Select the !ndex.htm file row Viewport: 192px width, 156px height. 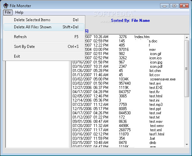click(x=128, y=37)
